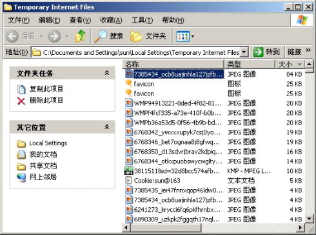Open 我的文档 location link
The image size is (316, 235).
pyautogui.click(x=43, y=154)
